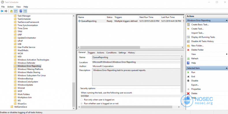Click the WindowsUpdate folder icon
Screen dimensions: 228x114
15,85
